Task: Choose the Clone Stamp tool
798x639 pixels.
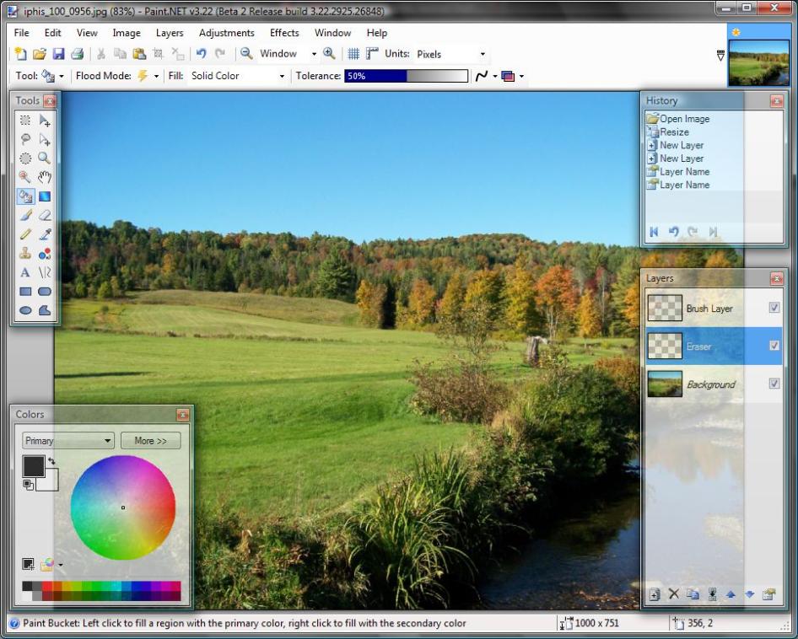Action: click(x=25, y=253)
